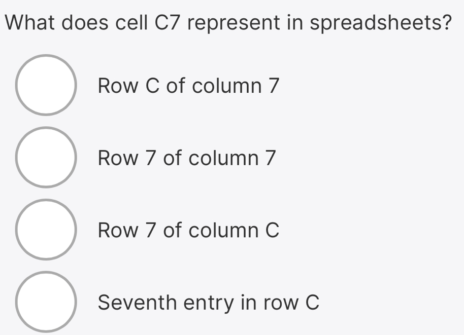Select the radio button for 'Row 7 of column C'
This screenshot has width=464, height=335.
point(46,229)
